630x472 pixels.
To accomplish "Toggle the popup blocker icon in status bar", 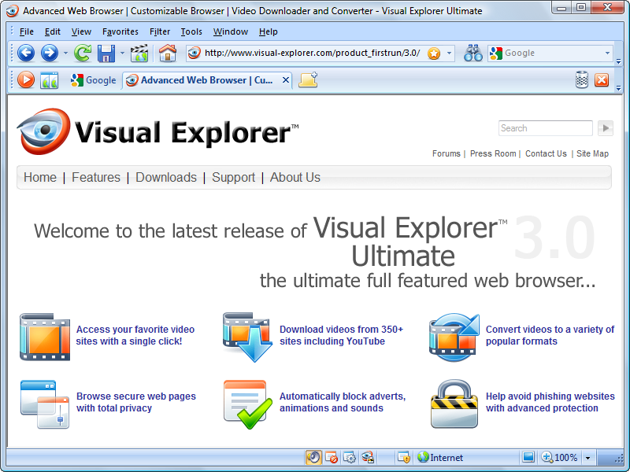I will tap(332, 457).
